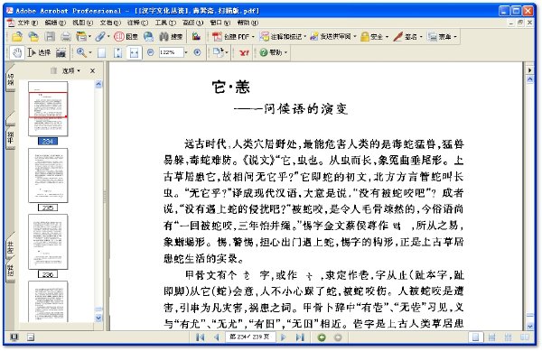The image size is (542, 351).
Task: Go to first page button
Action: coord(201,337)
